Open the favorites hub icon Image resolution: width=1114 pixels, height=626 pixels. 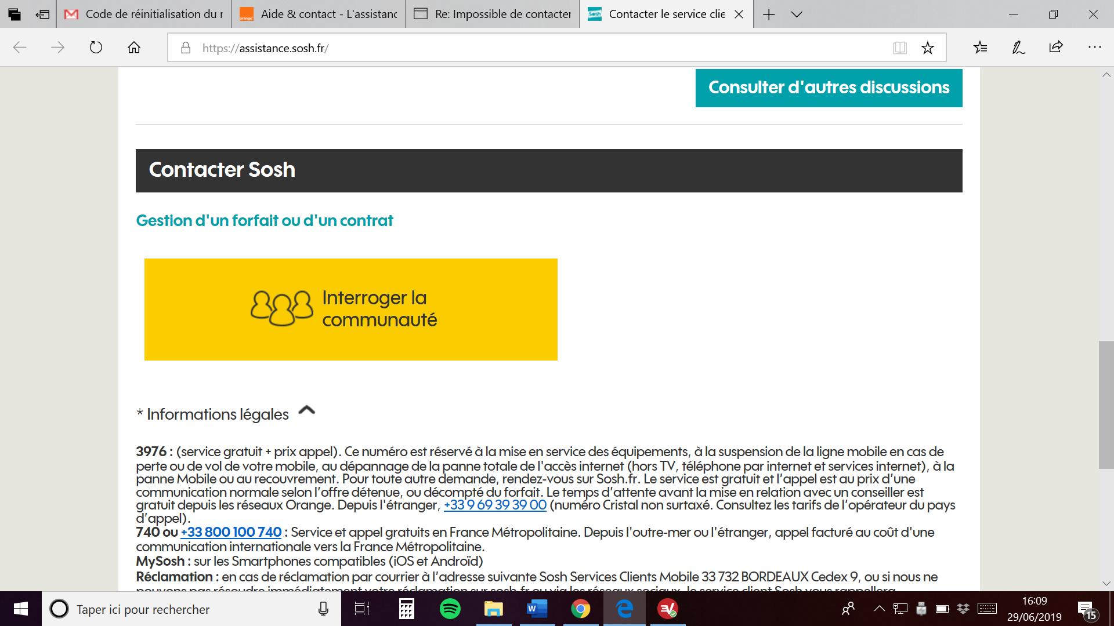tap(981, 48)
